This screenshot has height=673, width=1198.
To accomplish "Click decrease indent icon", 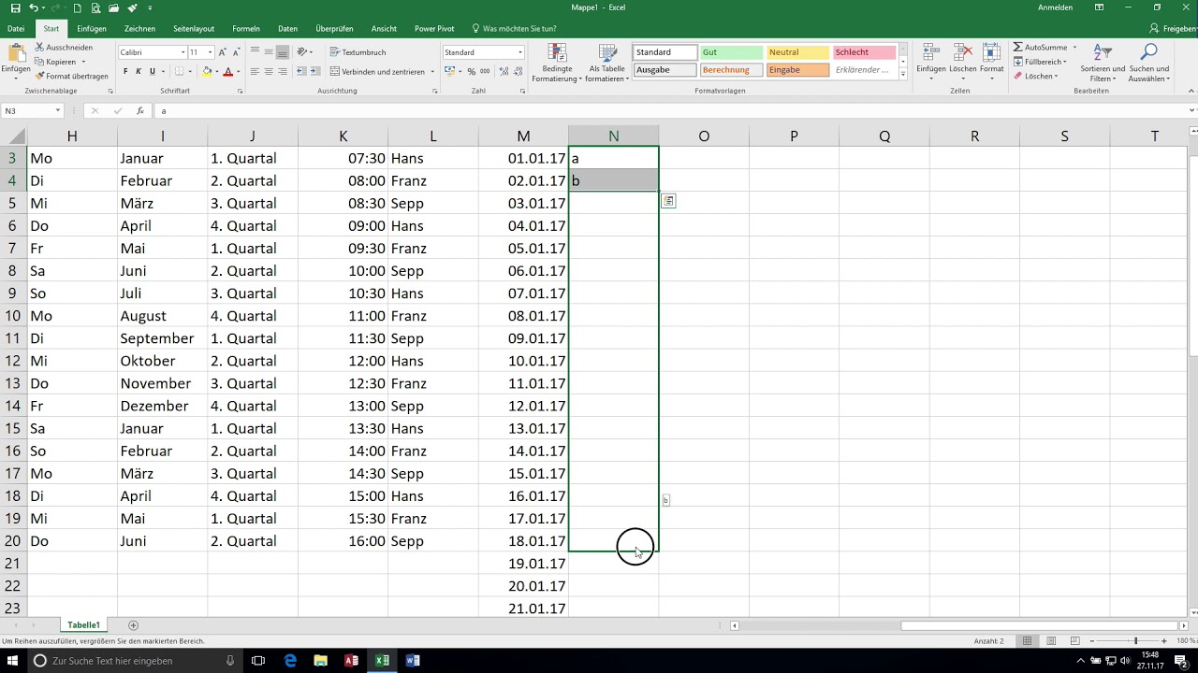I will [301, 71].
